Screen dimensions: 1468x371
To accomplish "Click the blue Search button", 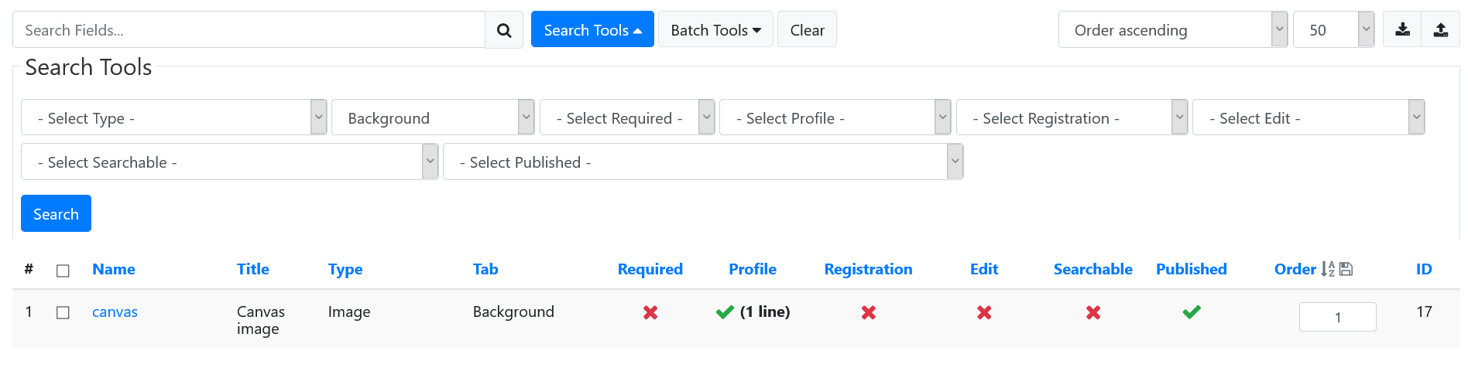I will [x=56, y=213].
